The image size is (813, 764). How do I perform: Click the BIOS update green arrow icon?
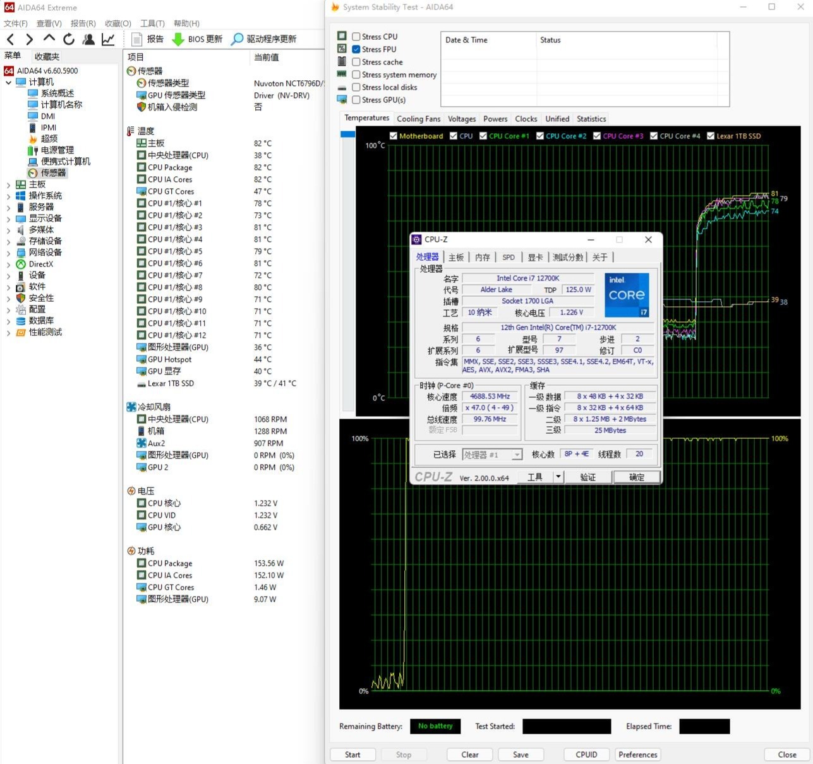(x=178, y=39)
